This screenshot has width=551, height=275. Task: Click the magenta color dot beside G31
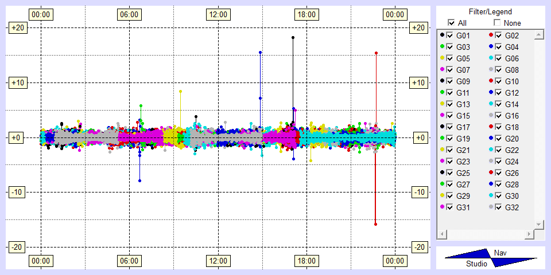tap(442, 207)
